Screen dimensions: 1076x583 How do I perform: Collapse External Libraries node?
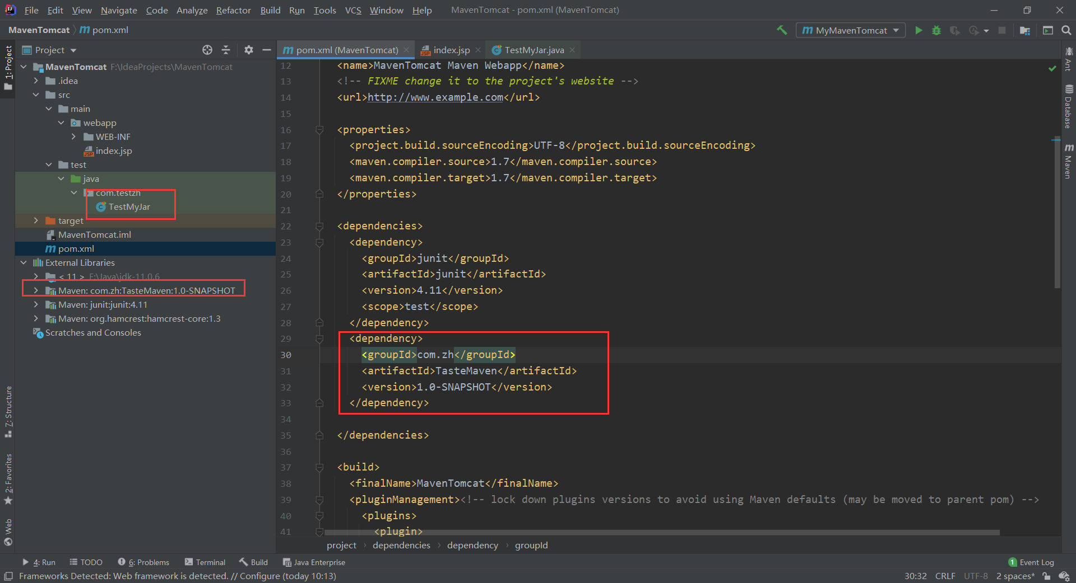click(24, 262)
